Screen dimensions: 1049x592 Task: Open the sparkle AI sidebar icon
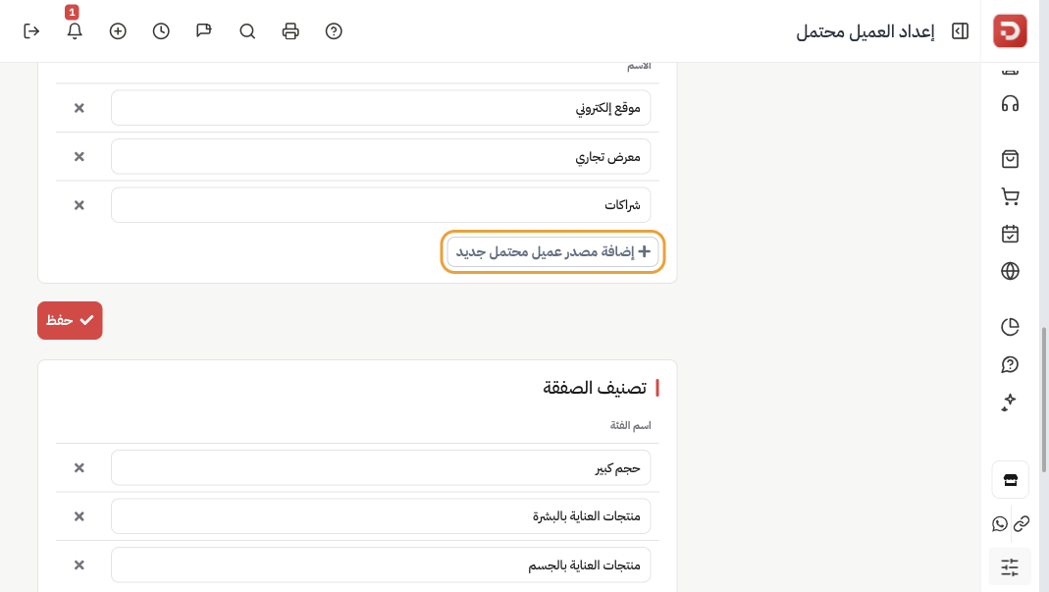tap(1010, 402)
